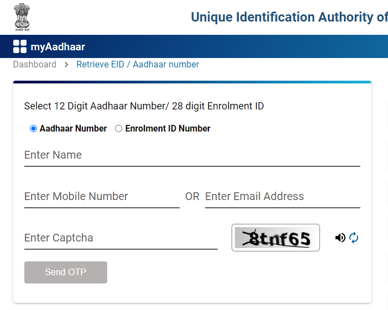The image size is (388, 310).
Task: Go to Dashboard via the breadcrumb
Action: click(35, 65)
